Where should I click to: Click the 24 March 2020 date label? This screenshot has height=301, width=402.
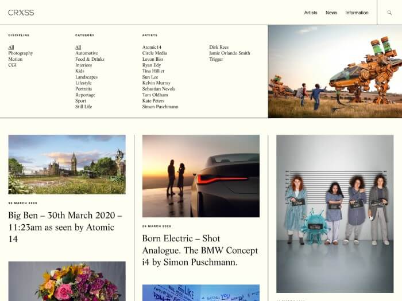point(157,226)
